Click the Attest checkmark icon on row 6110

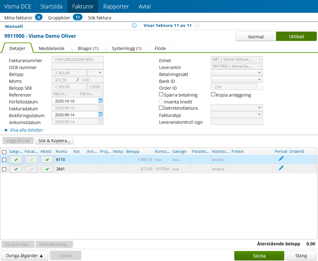pos(47,159)
